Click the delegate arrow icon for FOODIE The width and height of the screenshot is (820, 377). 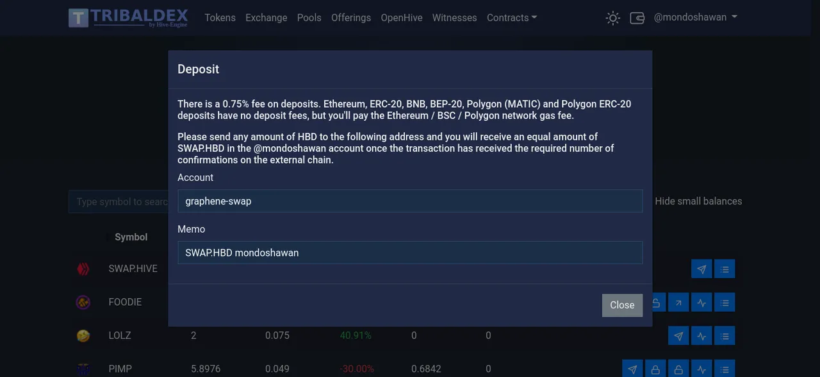678,302
